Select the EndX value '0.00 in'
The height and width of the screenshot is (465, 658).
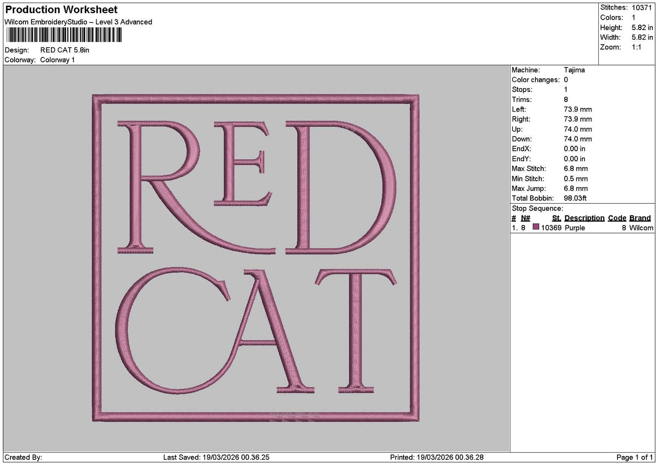[x=575, y=149]
